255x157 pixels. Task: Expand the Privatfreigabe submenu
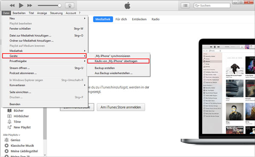tap(45, 61)
